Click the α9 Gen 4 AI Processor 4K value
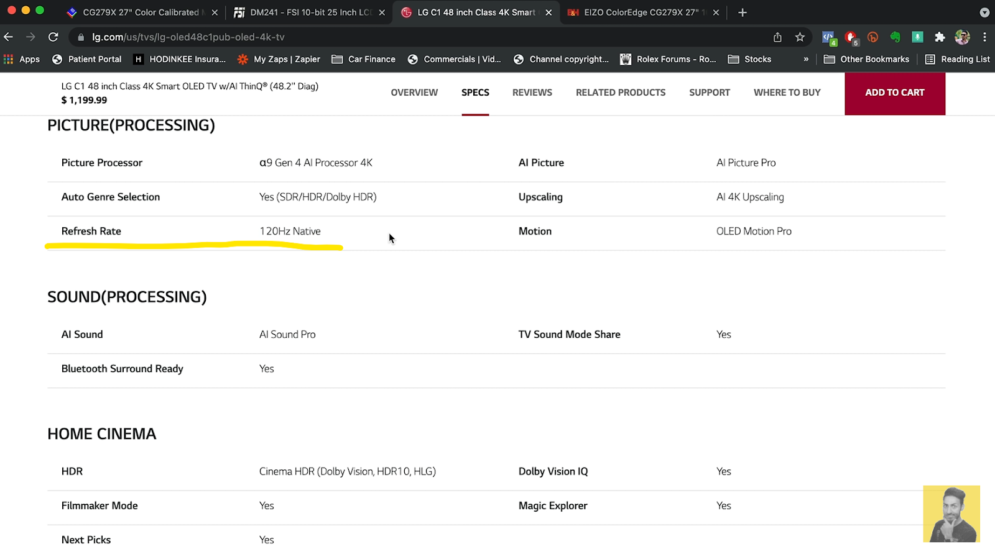This screenshot has height=552, width=995. [x=316, y=163]
